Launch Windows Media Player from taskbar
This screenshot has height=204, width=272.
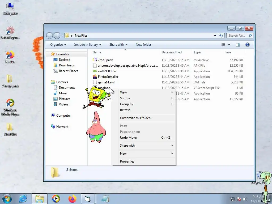click(56, 199)
